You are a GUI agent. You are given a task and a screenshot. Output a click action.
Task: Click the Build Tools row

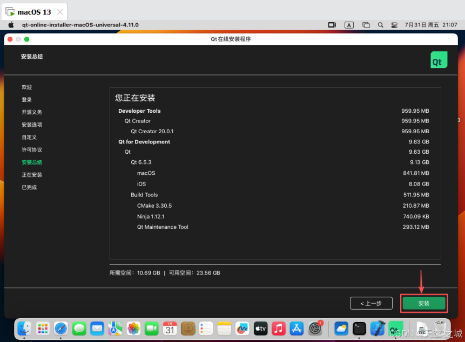point(273,195)
